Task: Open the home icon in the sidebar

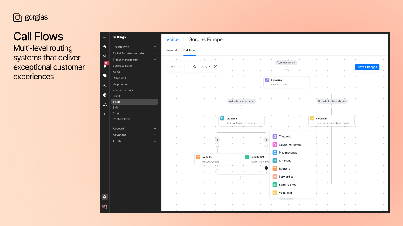Action: pos(105,46)
